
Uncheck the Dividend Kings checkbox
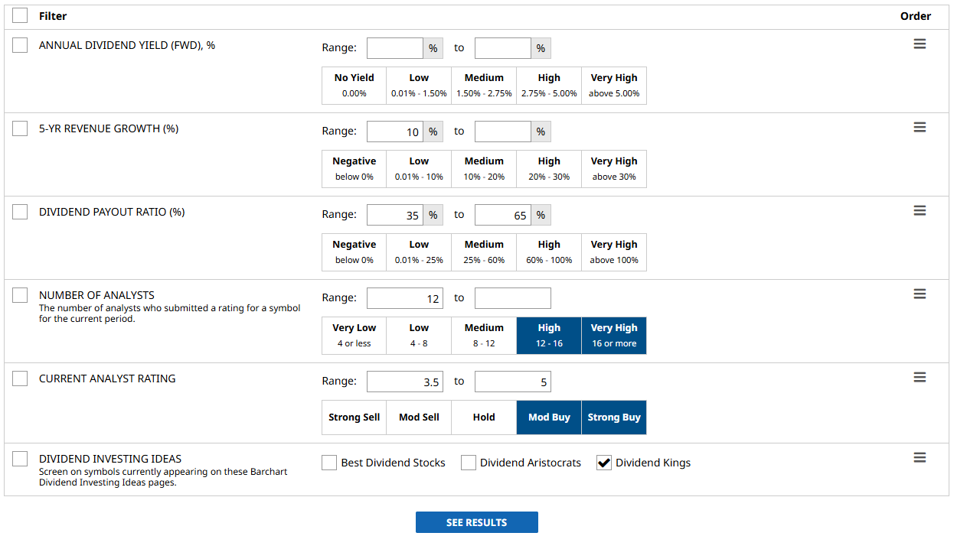604,463
